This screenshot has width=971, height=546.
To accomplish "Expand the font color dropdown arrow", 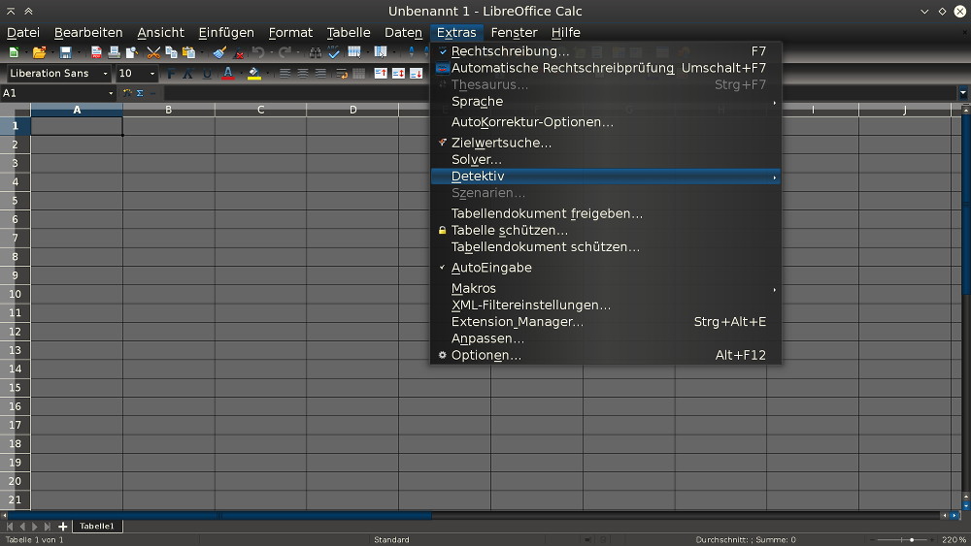I will [241, 74].
